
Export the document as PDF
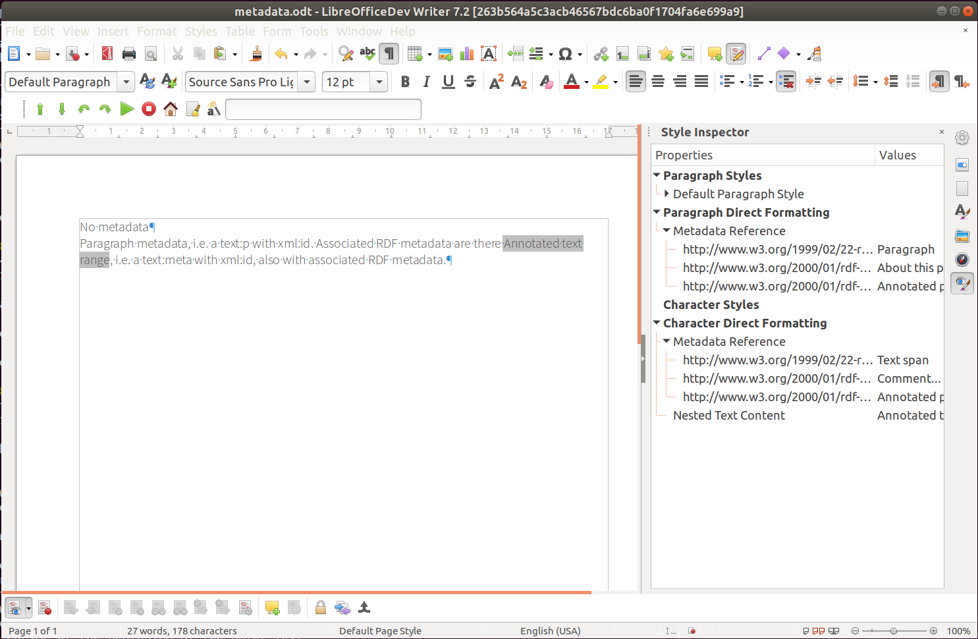click(x=106, y=53)
